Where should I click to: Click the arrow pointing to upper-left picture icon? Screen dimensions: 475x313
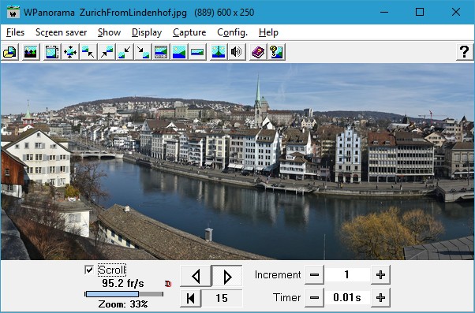coord(88,52)
